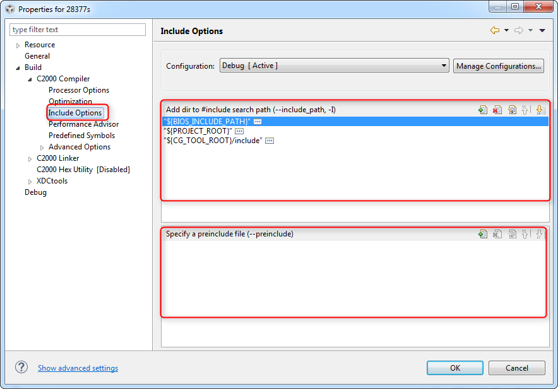Select the "${CG_TOOL_ROOT}/include" entry
558x389 pixels.
point(355,141)
